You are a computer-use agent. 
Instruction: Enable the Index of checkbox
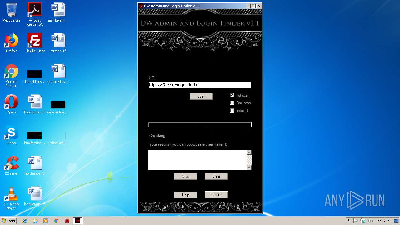coord(232,111)
